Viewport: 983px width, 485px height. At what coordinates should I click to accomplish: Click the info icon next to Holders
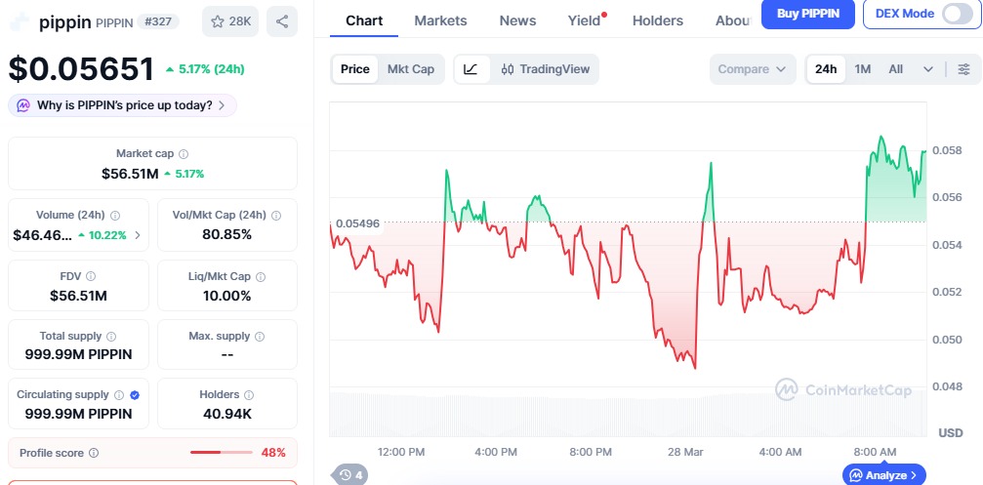(249, 395)
